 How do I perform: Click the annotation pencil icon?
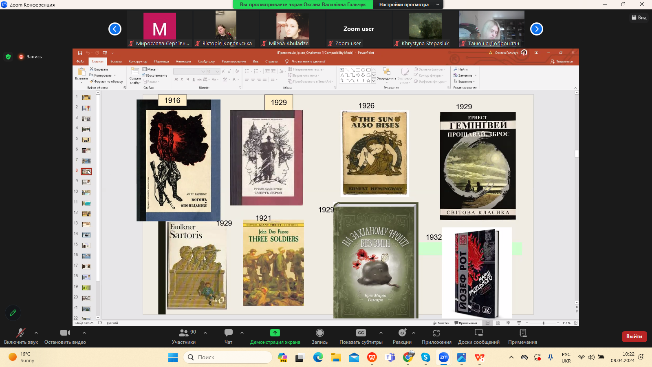tap(13, 313)
